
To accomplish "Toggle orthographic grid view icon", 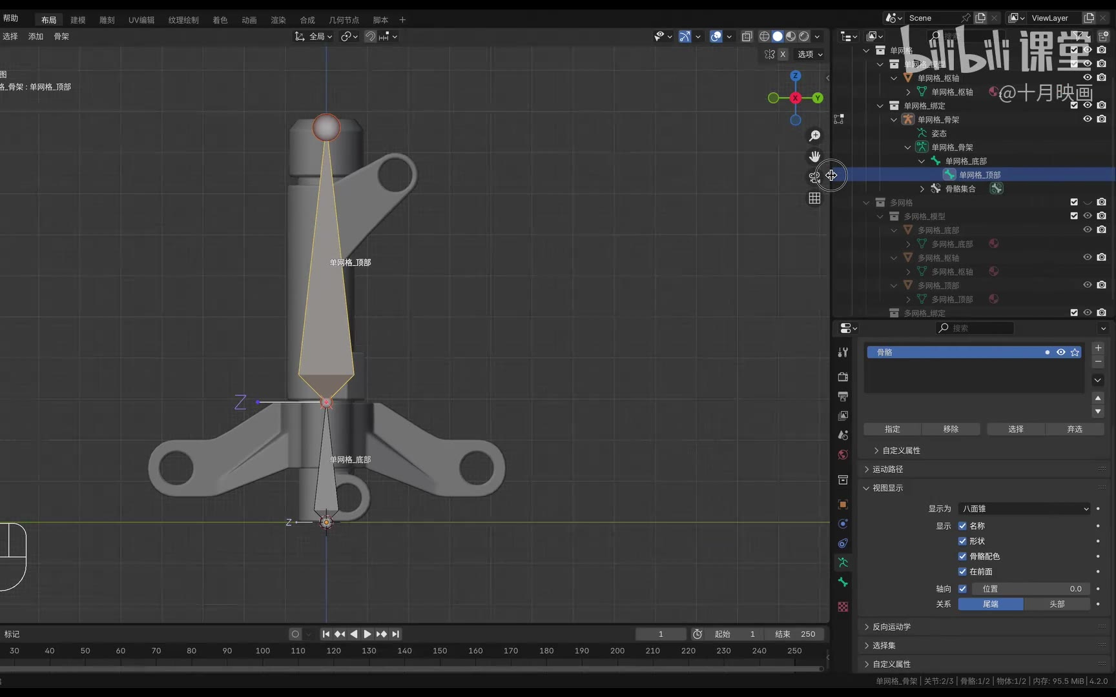I will tap(814, 198).
